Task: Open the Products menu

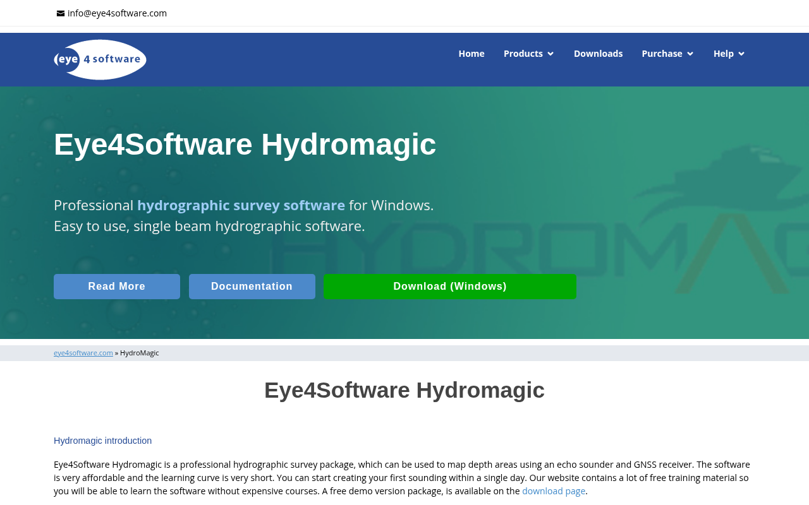Action: (523, 54)
